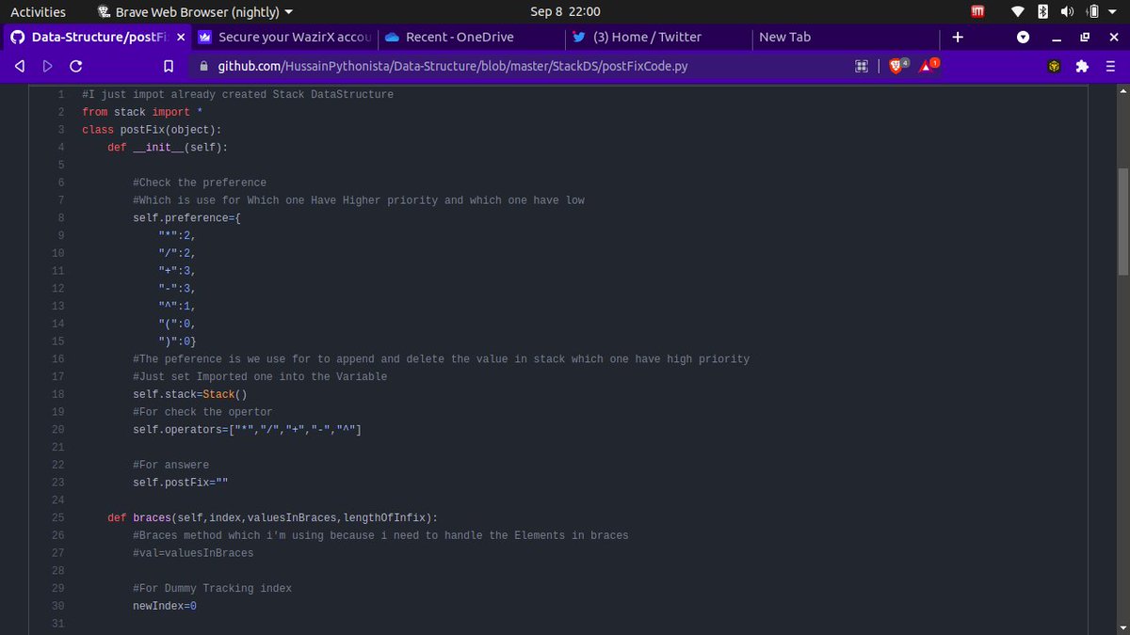This screenshot has width=1130, height=635.
Task: Click the page scrollbar thumb
Action: [1122, 221]
